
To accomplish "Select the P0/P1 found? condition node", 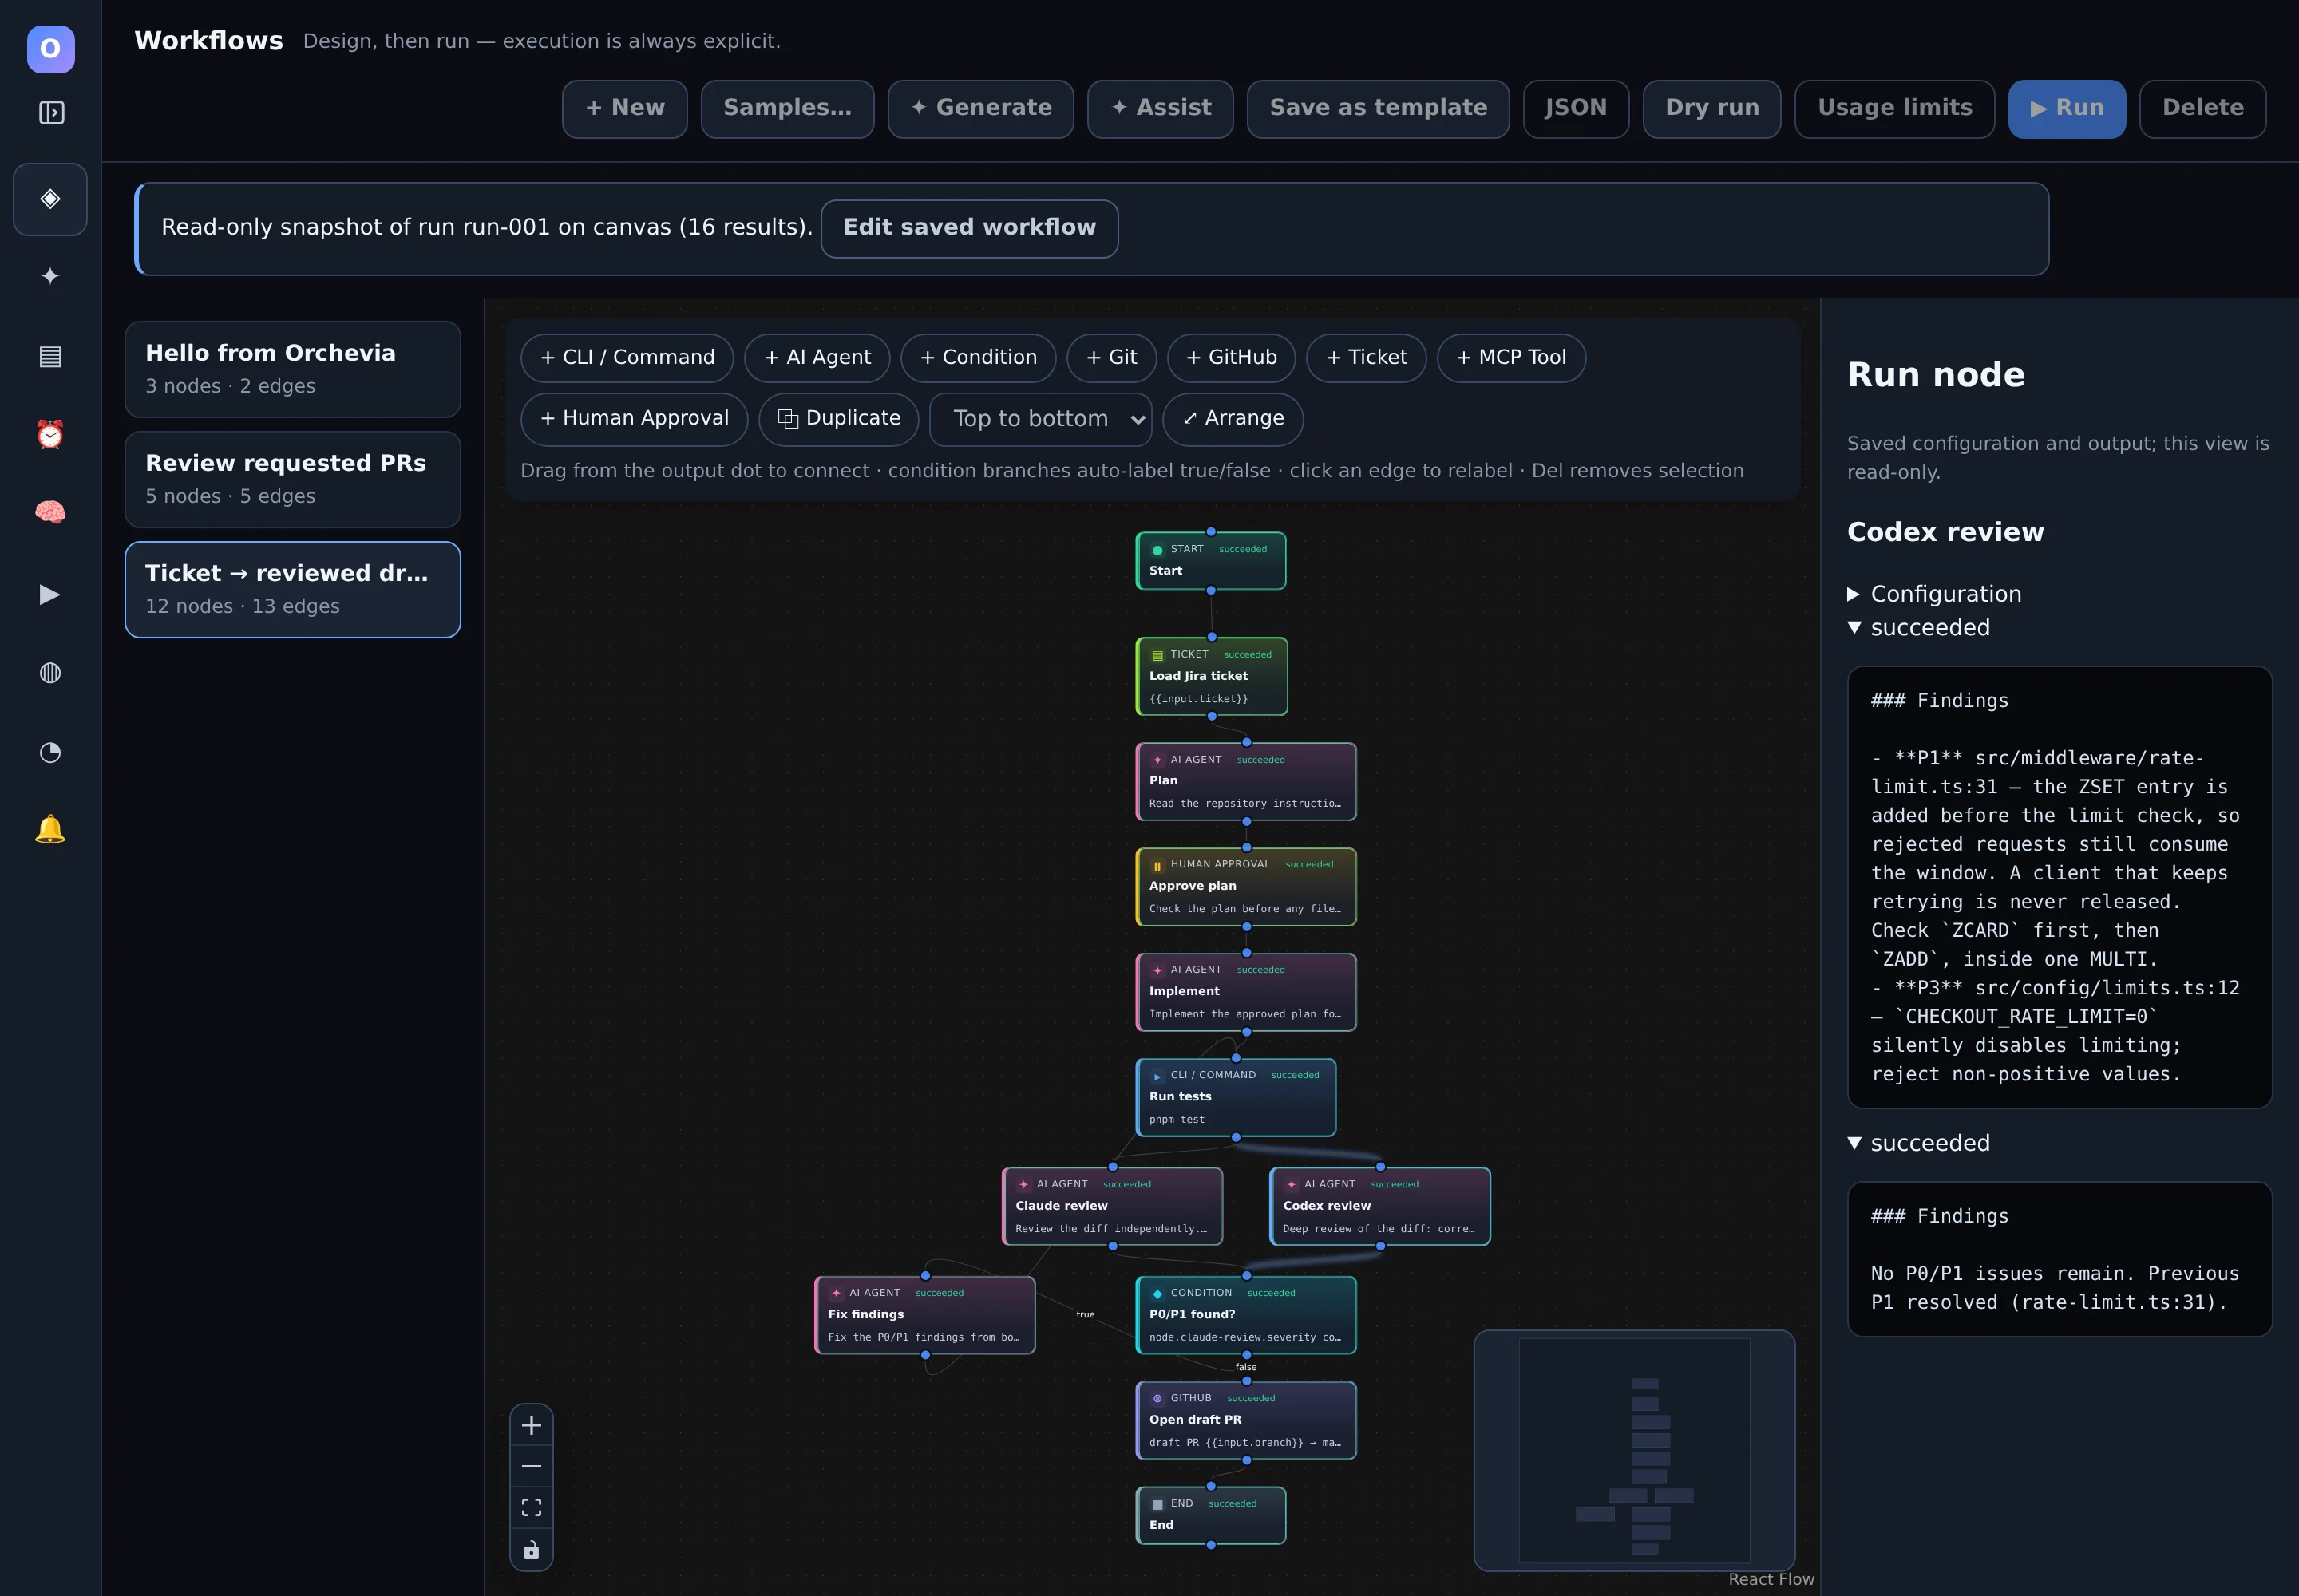I will (1247, 1315).
